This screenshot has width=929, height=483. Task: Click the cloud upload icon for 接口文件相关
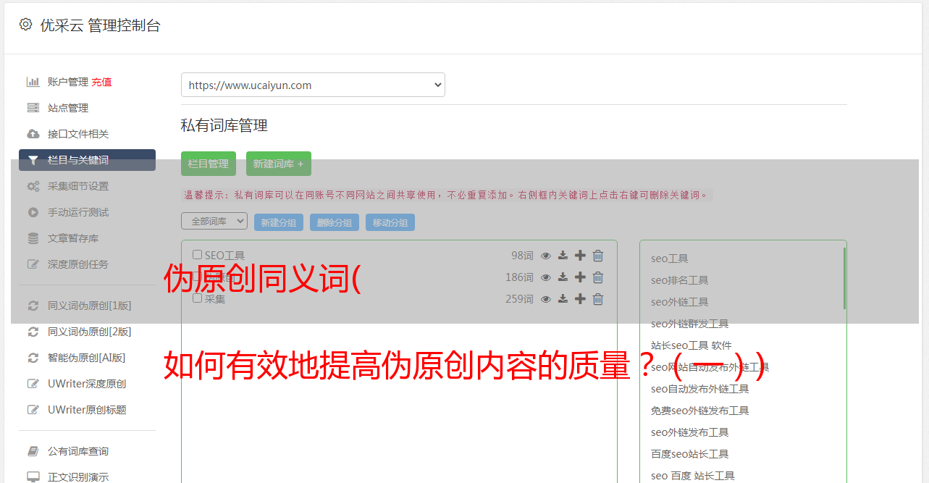coord(33,134)
